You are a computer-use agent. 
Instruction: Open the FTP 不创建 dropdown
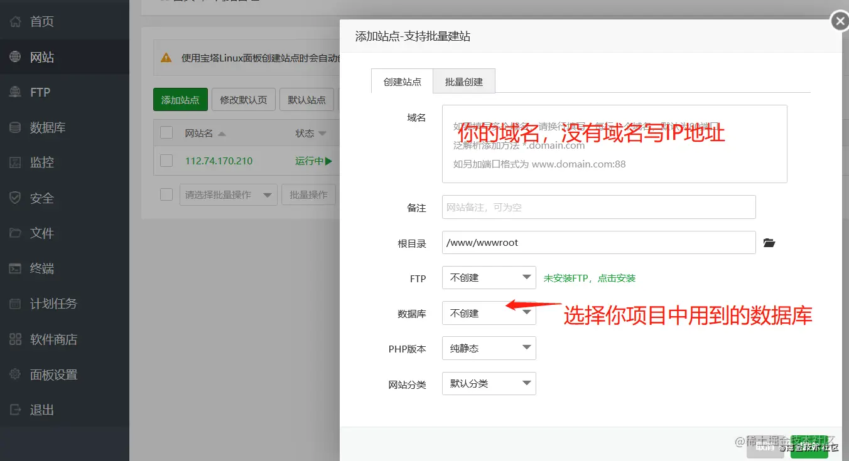(x=489, y=278)
